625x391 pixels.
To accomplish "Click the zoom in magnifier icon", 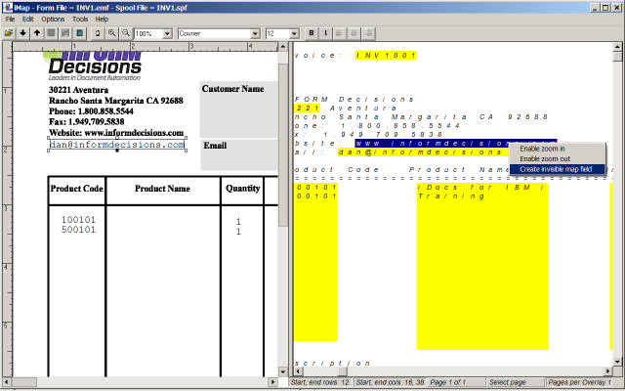I will [112, 33].
